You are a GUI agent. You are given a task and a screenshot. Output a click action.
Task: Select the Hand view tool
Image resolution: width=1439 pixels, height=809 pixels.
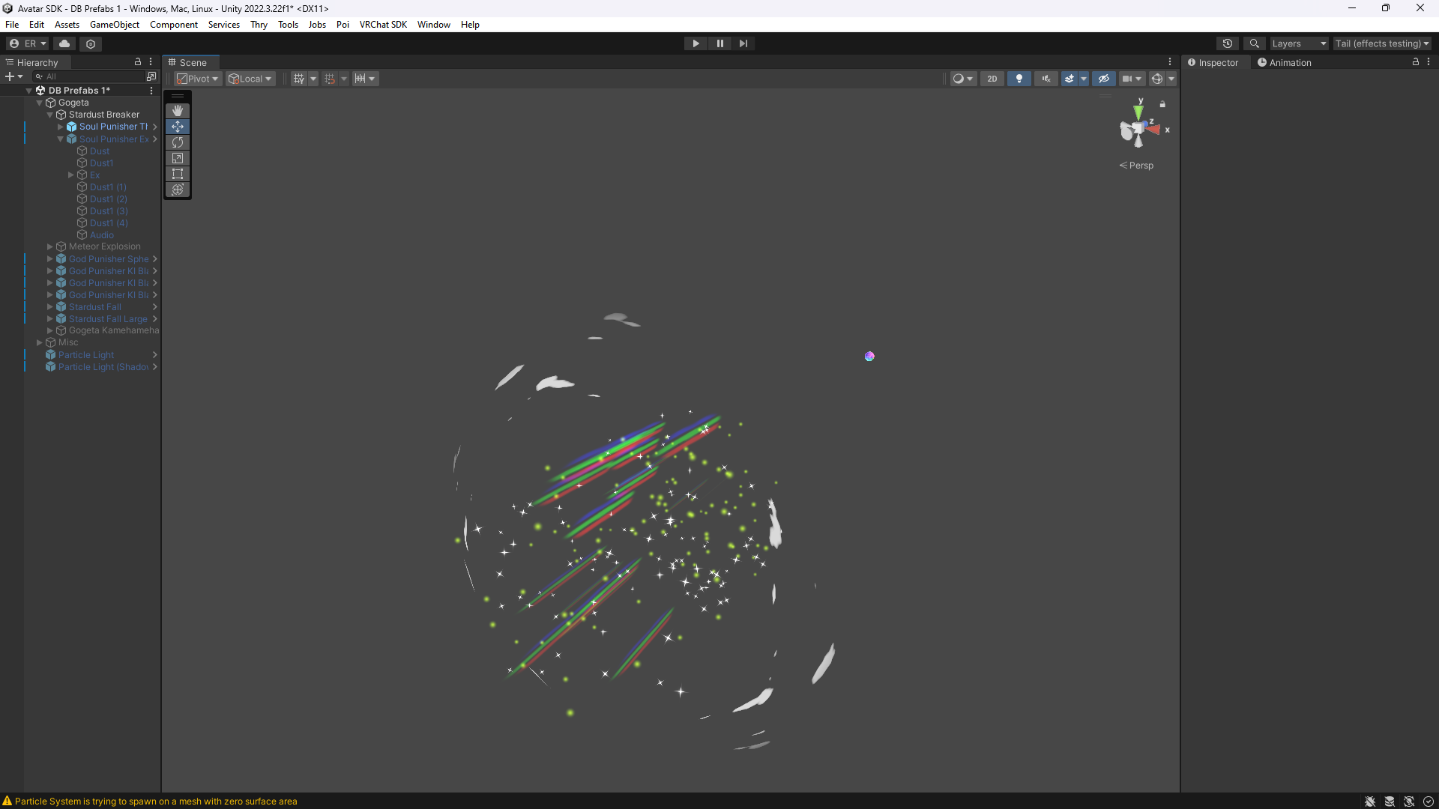point(178,111)
